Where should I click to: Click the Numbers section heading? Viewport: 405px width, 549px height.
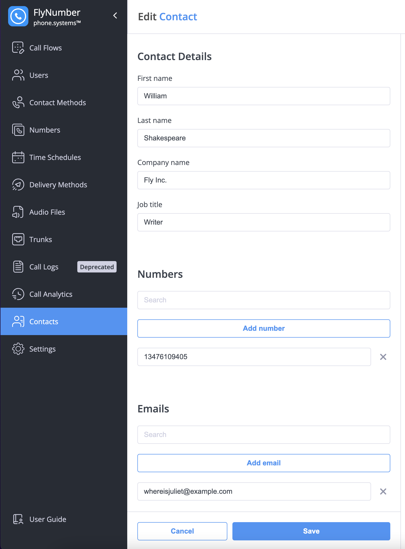[x=160, y=274]
